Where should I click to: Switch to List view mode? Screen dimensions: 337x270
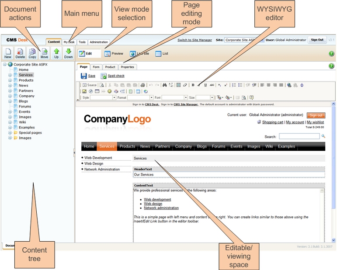coord(162,54)
